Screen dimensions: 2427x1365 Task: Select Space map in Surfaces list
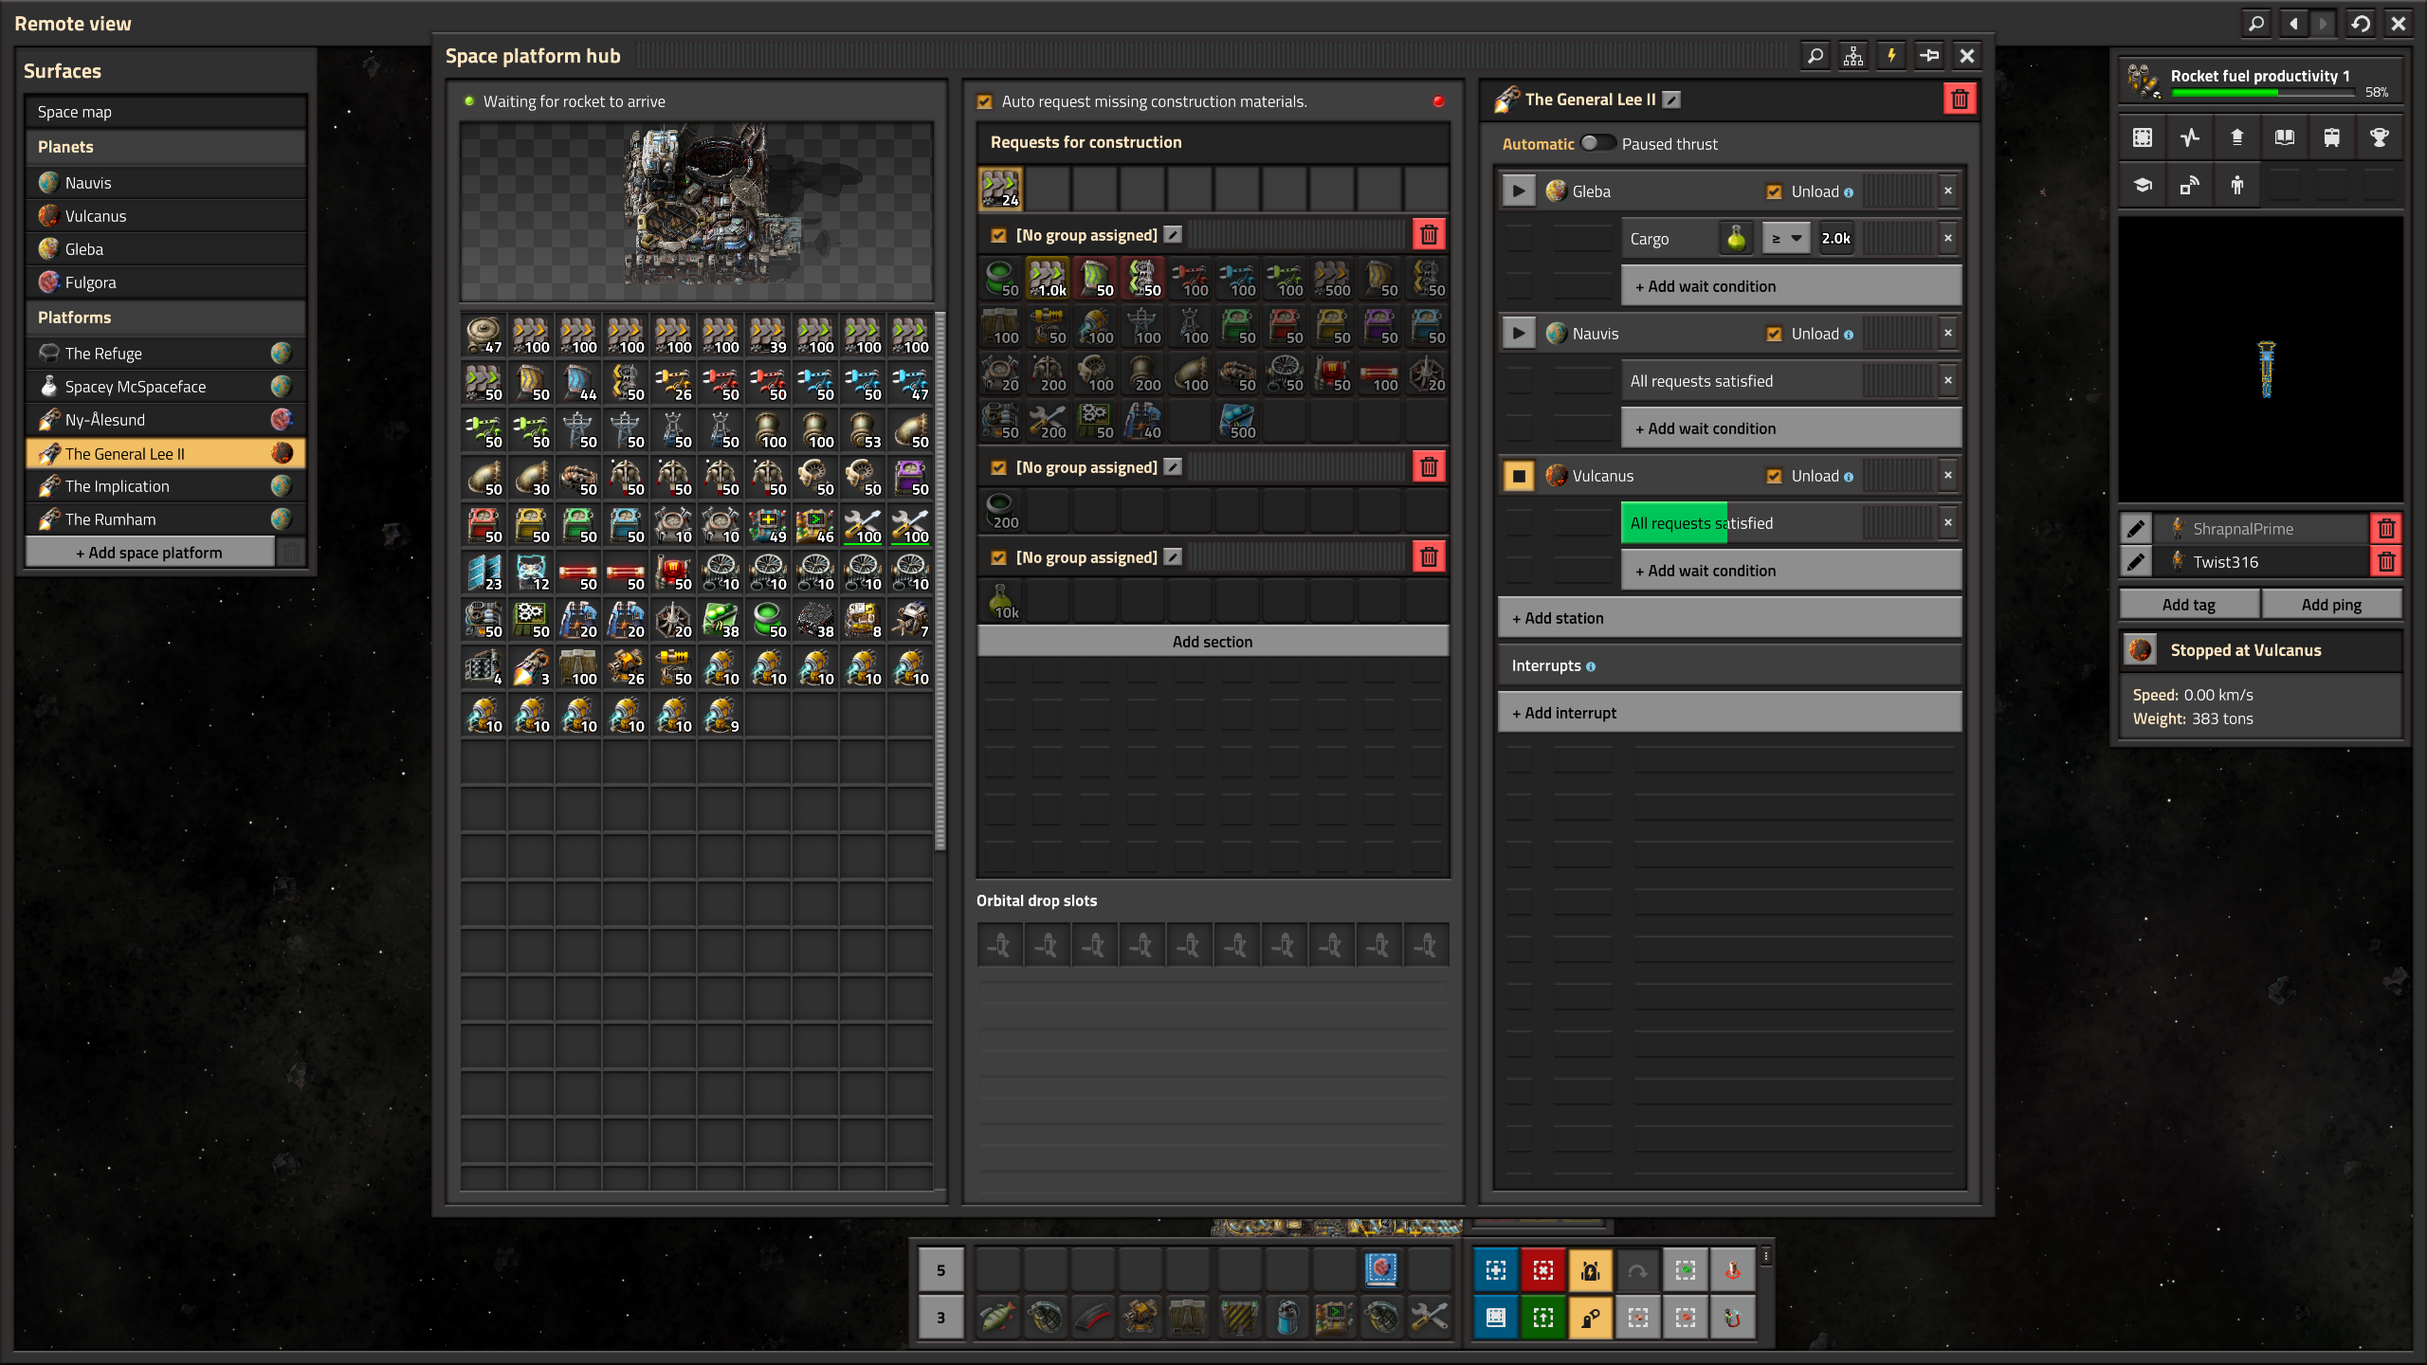(166, 112)
